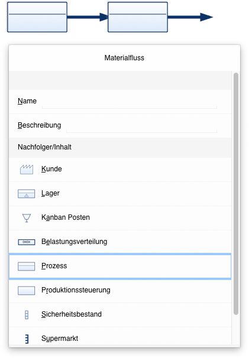Click the material flow arrow tip on right

pyautogui.click(x=206, y=17)
